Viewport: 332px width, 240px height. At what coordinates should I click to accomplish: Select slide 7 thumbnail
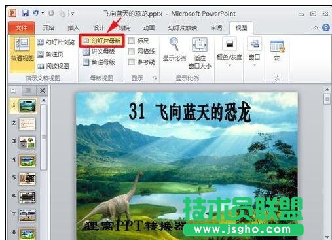click(x=28, y=215)
